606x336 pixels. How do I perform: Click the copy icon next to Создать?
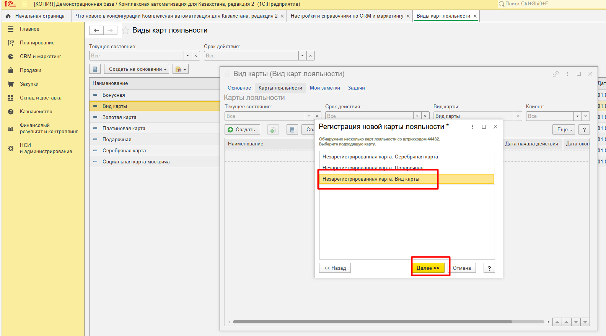pos(273,130)
